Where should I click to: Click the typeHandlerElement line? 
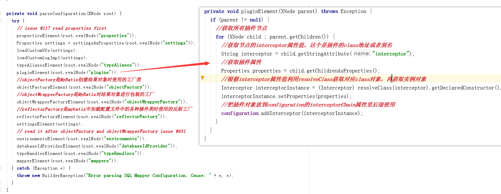(x=80, y=154)
